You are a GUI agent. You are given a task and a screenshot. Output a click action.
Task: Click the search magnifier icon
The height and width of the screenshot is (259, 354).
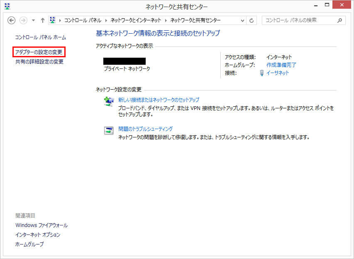pos(339,21)
